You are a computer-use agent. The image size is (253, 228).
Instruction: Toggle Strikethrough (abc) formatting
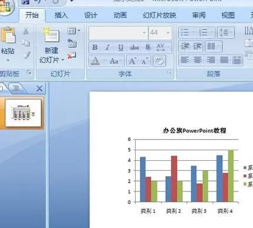coord(134,47)
